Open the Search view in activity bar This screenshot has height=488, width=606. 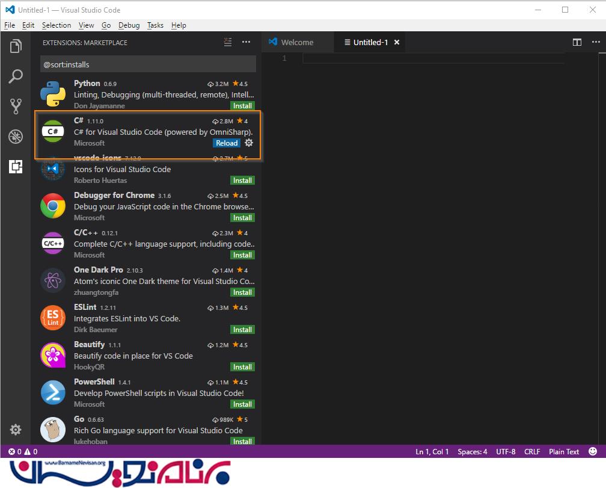point(16,76)
